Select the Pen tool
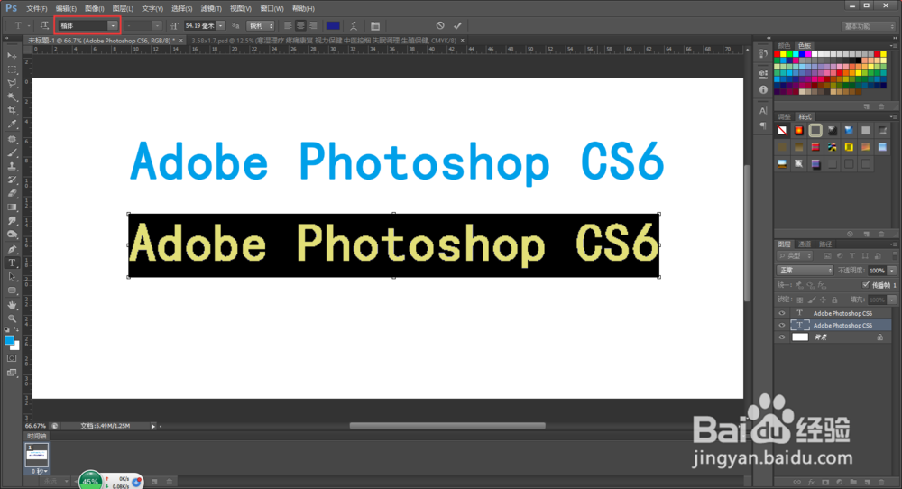The height and width of the screenshot is (489, 902). pyautogui.click(x=12, y=249)
